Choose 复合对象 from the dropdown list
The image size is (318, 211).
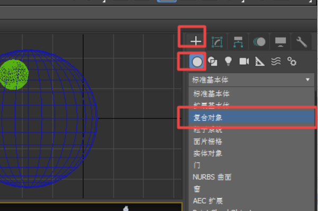pos(251,117)
